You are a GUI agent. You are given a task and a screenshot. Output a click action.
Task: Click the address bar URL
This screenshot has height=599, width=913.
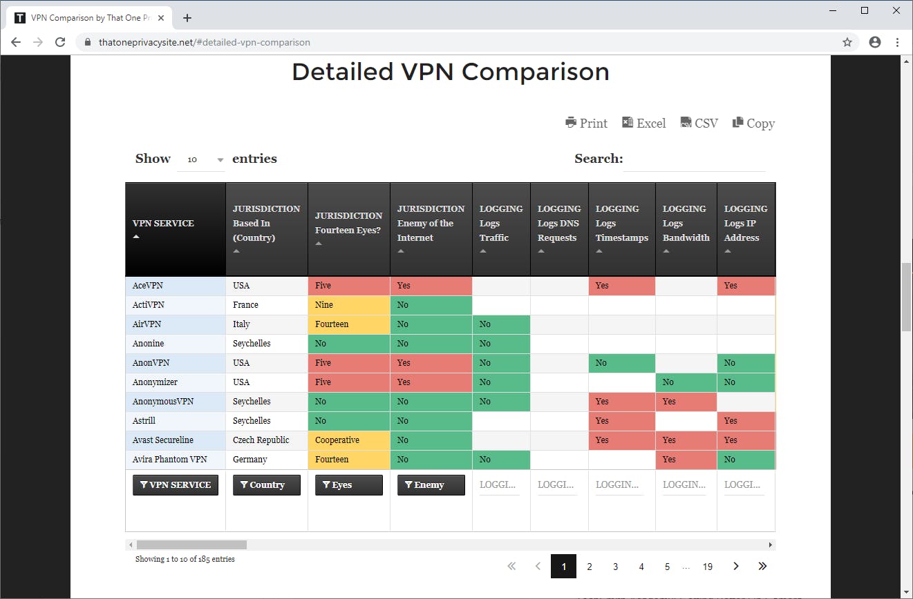205,42
